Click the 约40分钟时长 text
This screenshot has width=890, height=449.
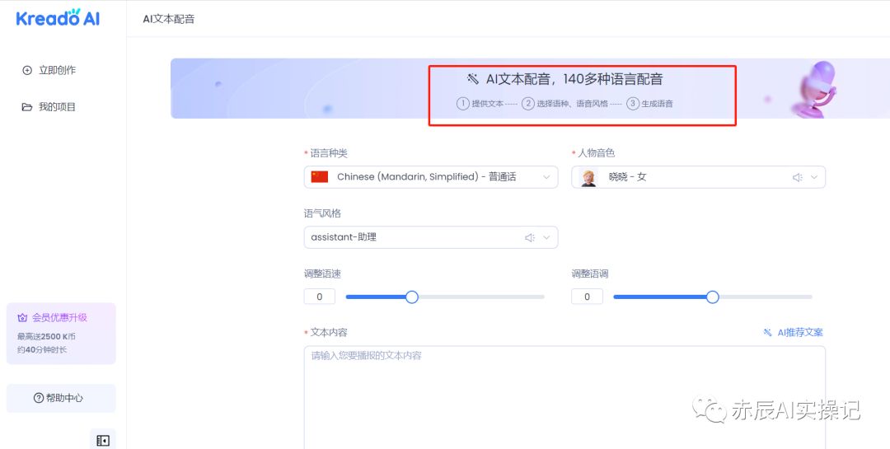pos(42,349)
